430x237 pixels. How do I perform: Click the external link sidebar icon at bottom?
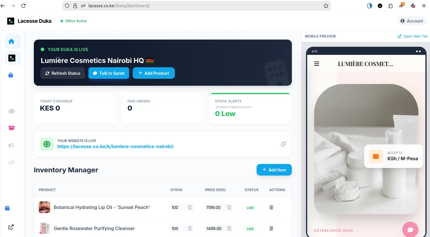(11, 227)
